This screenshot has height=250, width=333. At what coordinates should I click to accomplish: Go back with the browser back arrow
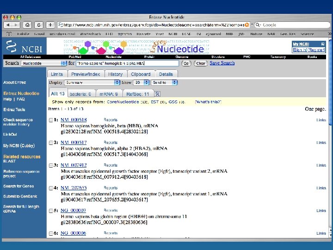[8, 25]
